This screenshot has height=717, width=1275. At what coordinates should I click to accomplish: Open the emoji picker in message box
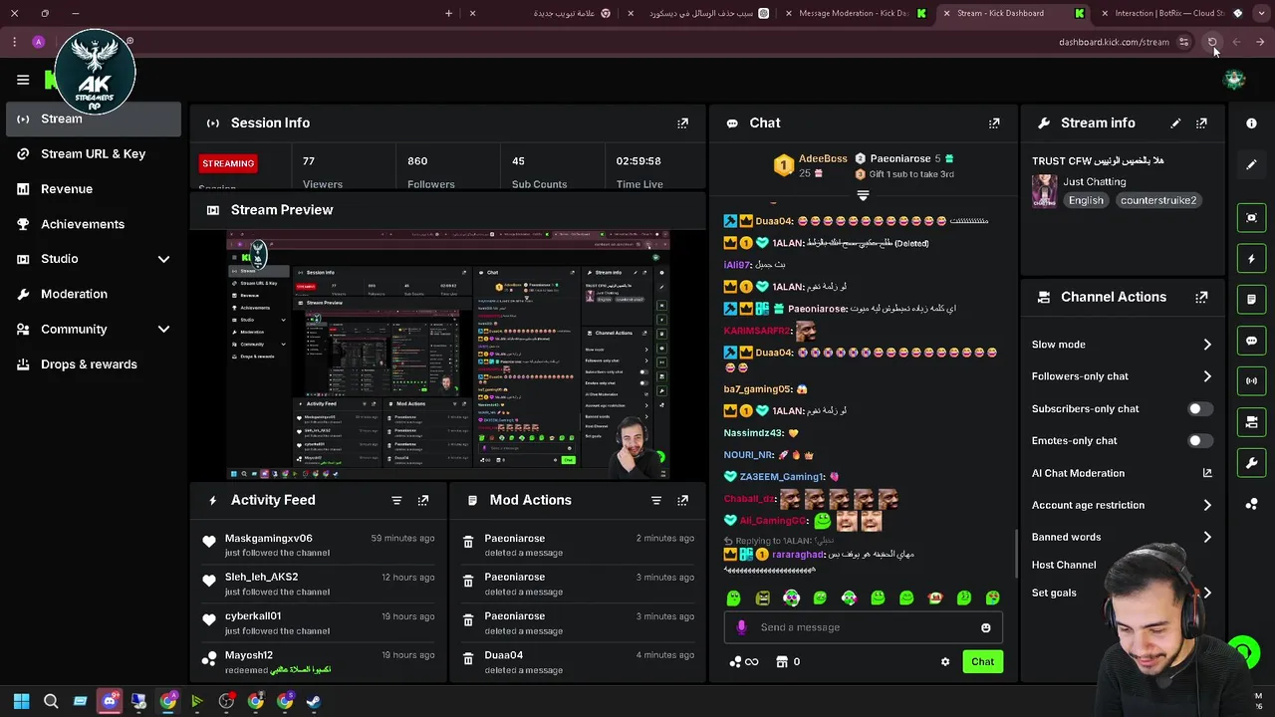(986, 627)
